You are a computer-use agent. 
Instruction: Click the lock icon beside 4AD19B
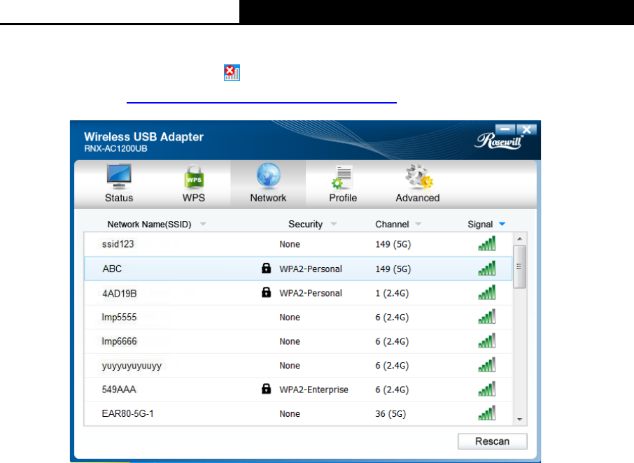point(266,292)
